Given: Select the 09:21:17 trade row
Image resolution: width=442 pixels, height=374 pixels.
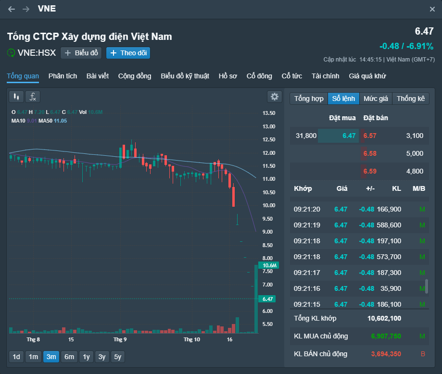Looking at the screenshot, I should (x=359, y=273).
